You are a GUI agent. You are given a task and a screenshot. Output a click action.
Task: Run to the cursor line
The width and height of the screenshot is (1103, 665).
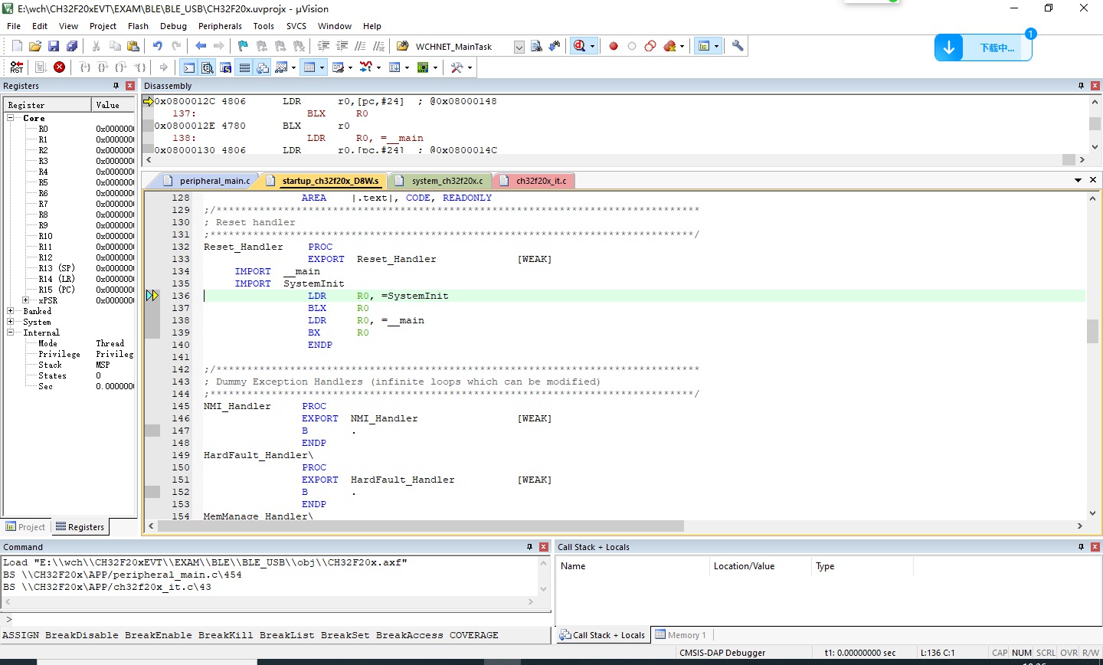pos(140,67)
